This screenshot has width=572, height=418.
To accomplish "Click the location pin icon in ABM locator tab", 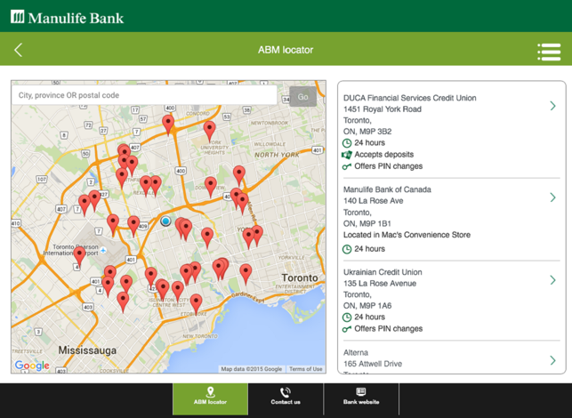I will (x=211, y=392).
